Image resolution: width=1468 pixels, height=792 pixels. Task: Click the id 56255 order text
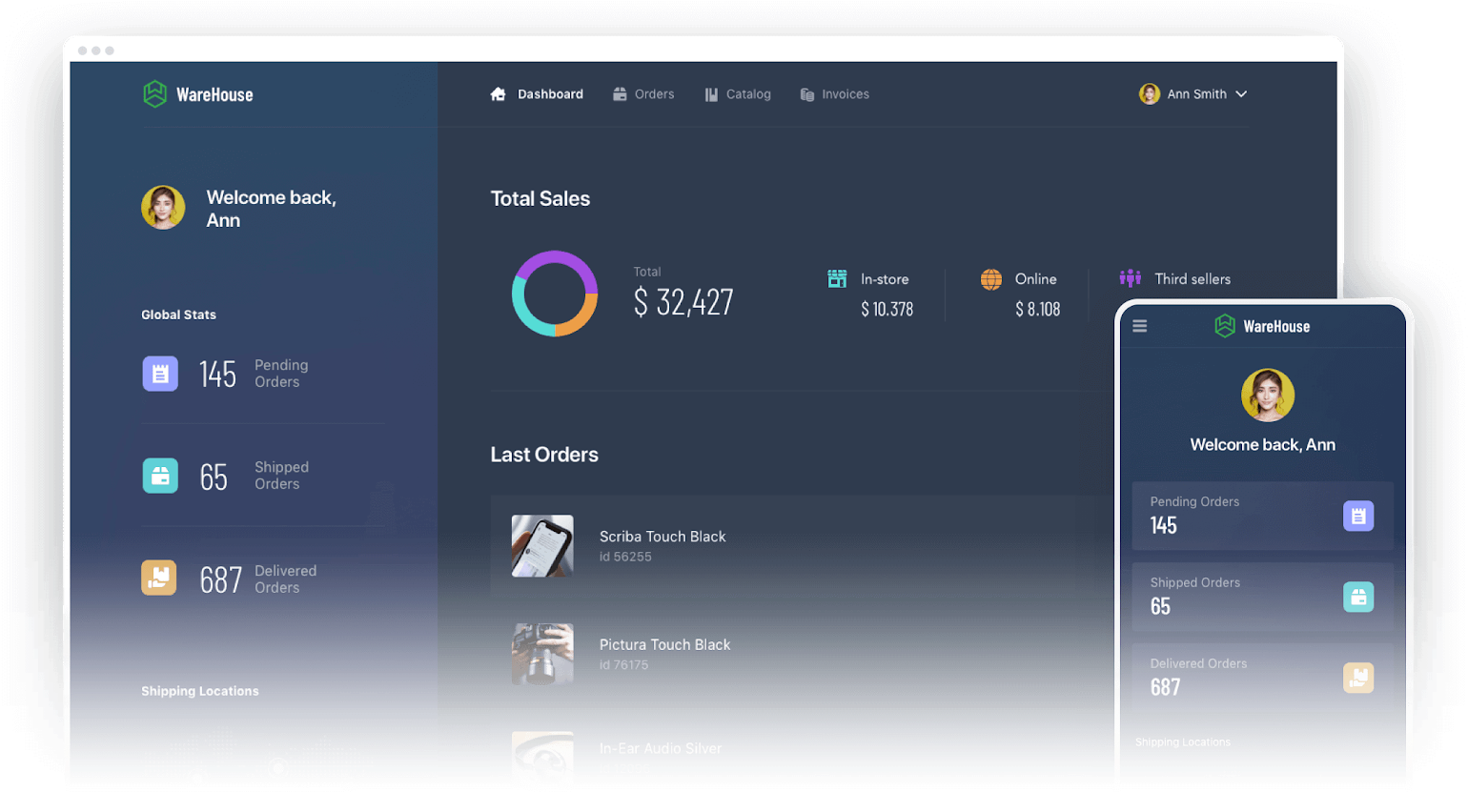pyautogui.click(x=625, y=557)
